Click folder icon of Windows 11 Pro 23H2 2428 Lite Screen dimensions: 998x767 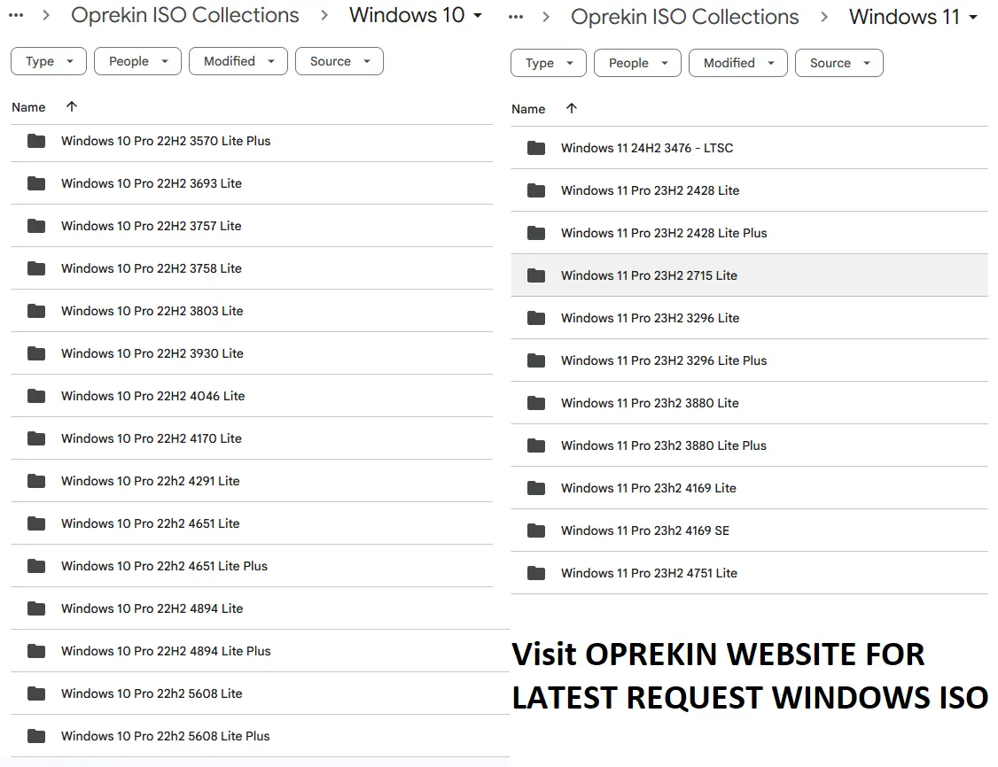click(x=536, y=190)
